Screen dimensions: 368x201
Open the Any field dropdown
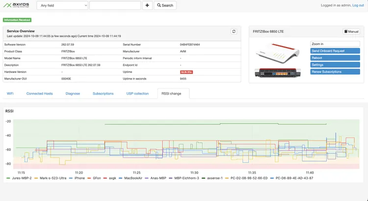[x=62, y=5]
